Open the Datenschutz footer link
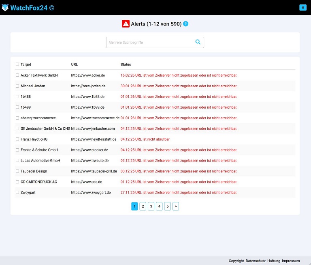 point(256,261)
